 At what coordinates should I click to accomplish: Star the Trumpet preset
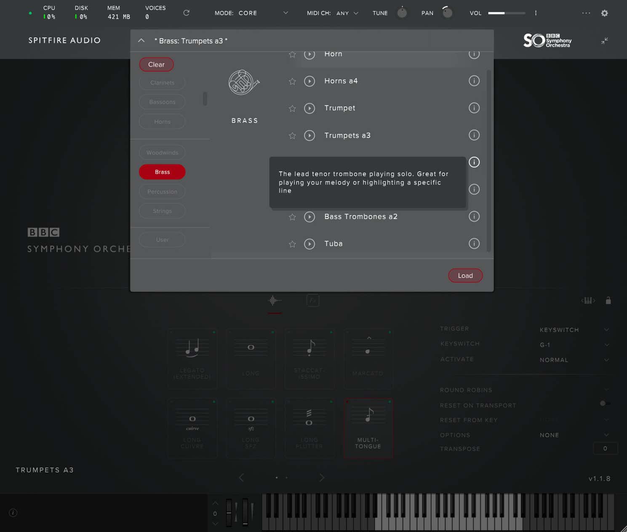click(292, 109)
